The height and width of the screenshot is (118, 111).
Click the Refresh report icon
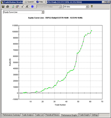tap(13, 6)
